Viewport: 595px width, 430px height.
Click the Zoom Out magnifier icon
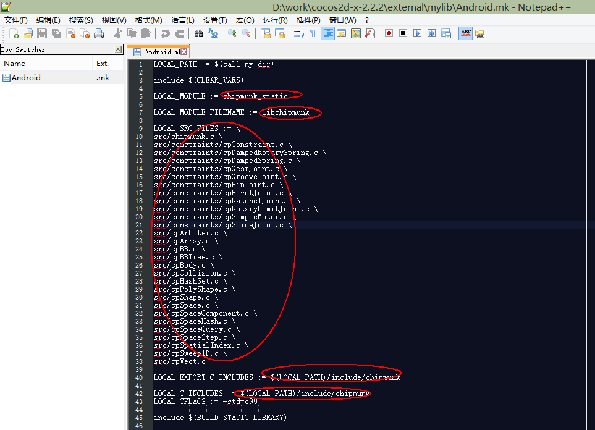[247, 34]
